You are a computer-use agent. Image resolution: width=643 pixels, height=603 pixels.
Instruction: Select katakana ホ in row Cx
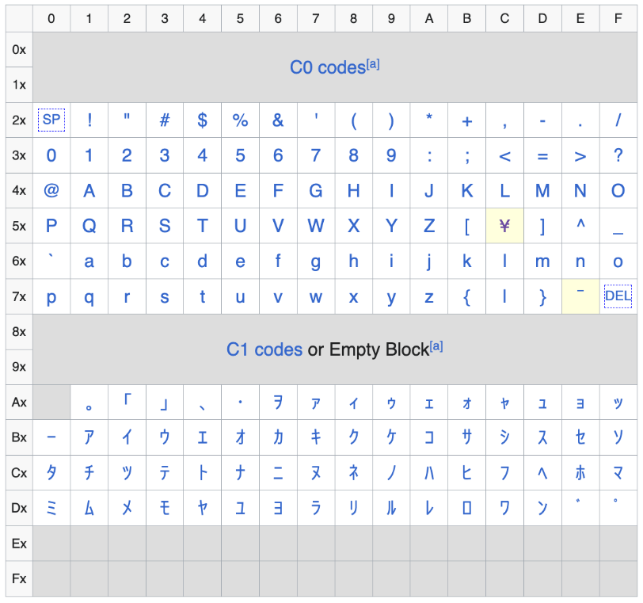pos(580,473)
